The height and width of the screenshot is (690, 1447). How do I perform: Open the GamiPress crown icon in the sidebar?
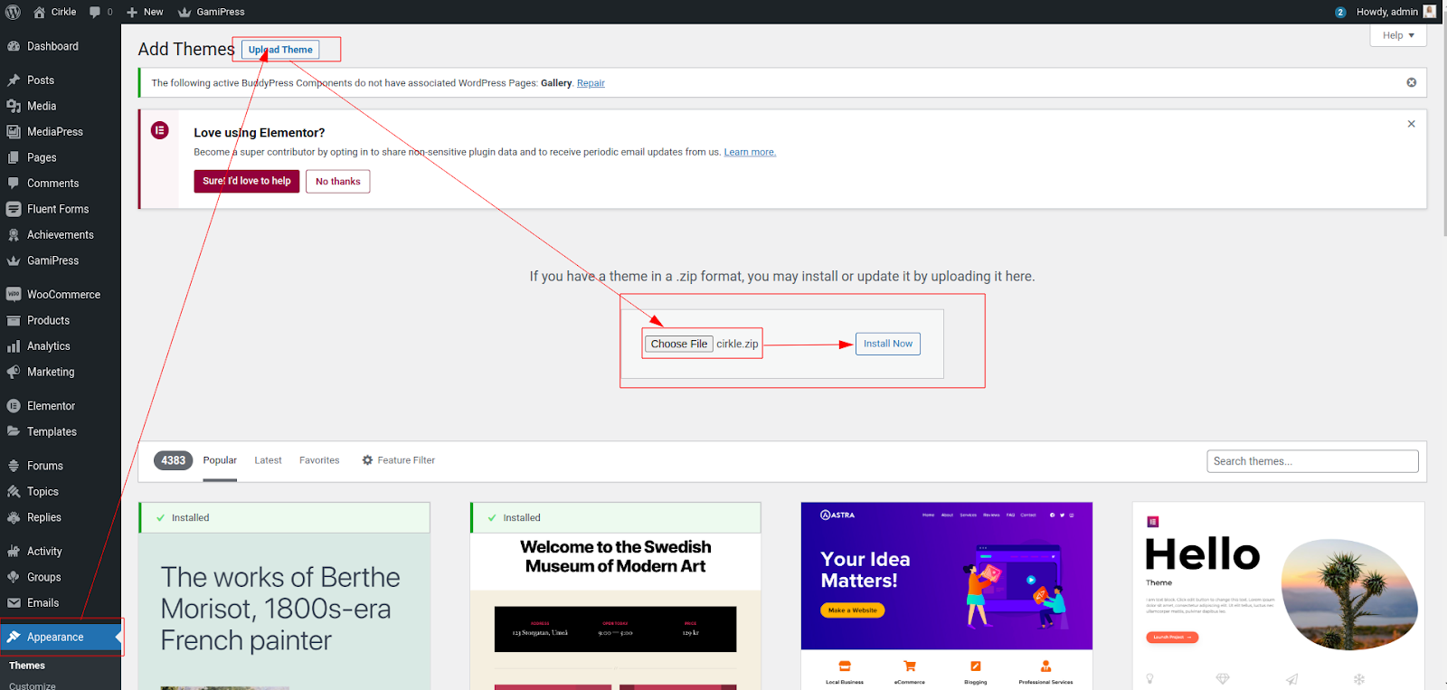[14, 260]
